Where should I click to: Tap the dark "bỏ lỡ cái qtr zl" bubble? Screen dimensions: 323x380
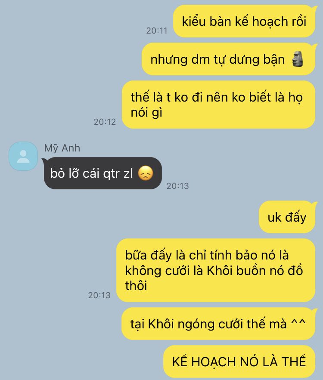coord(103,173)
